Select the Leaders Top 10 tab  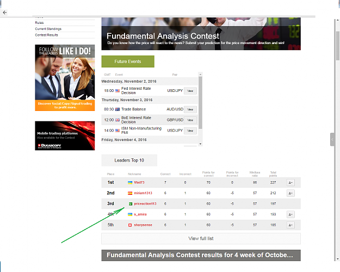[x=129, y=160]
